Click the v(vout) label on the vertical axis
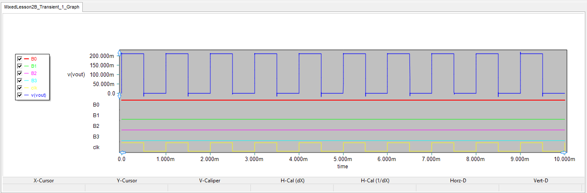The height and width of the screenshot is (193, 587). 76,74
